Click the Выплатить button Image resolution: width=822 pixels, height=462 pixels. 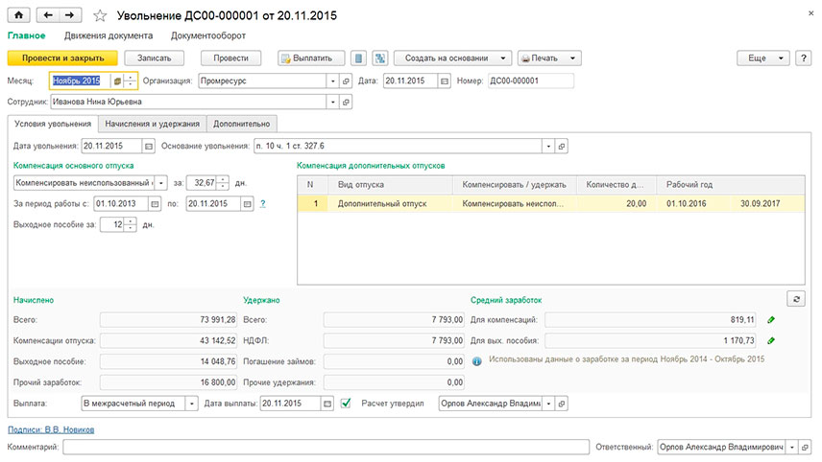point(311,58)
